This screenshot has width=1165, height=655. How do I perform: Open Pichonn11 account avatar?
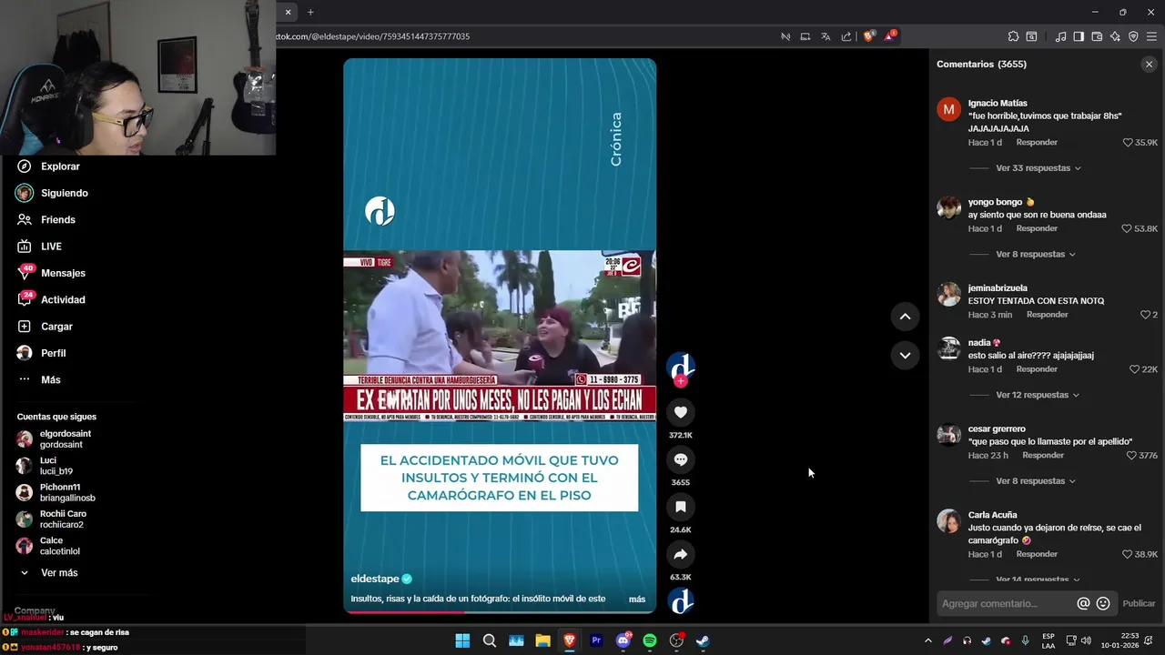[x=25, y=493]
